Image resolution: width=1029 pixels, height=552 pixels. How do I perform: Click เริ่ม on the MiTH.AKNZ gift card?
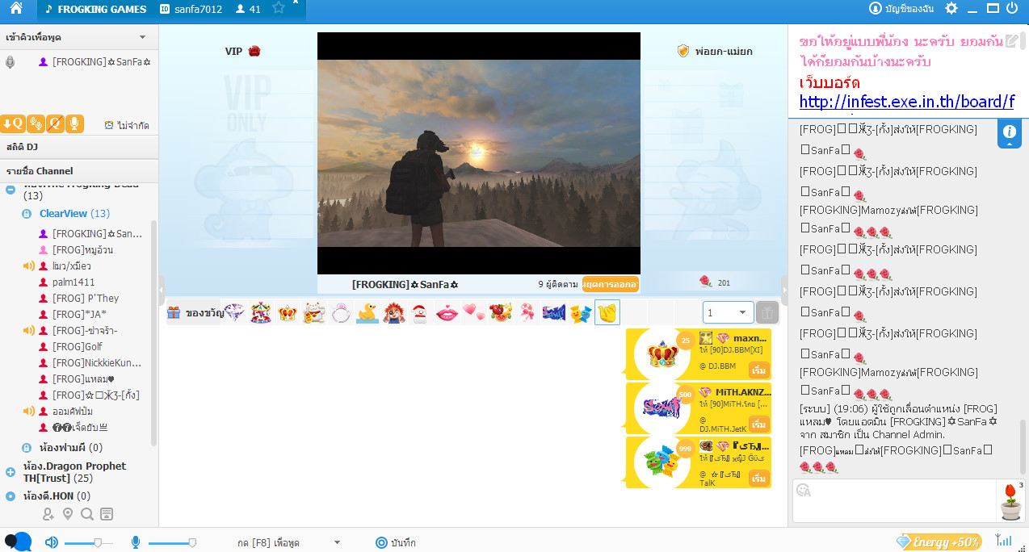758,424
